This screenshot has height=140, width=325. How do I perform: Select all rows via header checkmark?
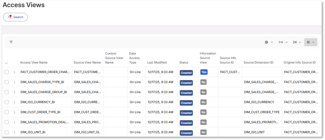7,63
